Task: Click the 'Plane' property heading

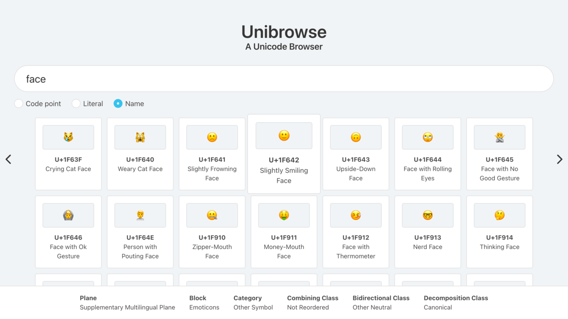Action: click(88, 298)
